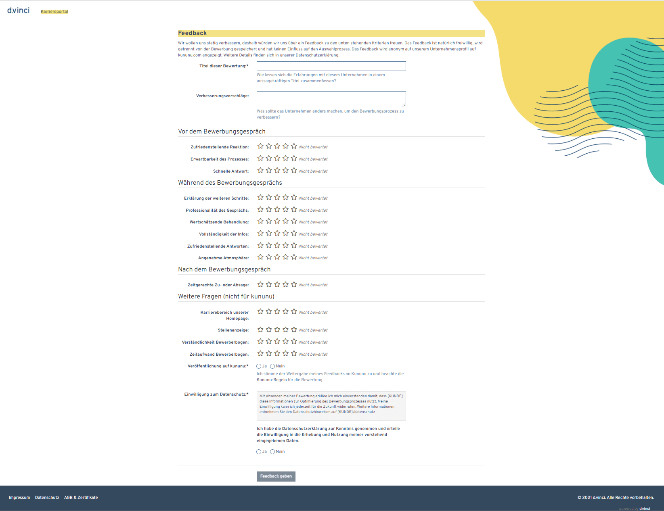Image resolution: width=664 pixels, height=511 pixels.
Task: Choose Ja for the Datenschutz consent
Action: pos(259,452)
